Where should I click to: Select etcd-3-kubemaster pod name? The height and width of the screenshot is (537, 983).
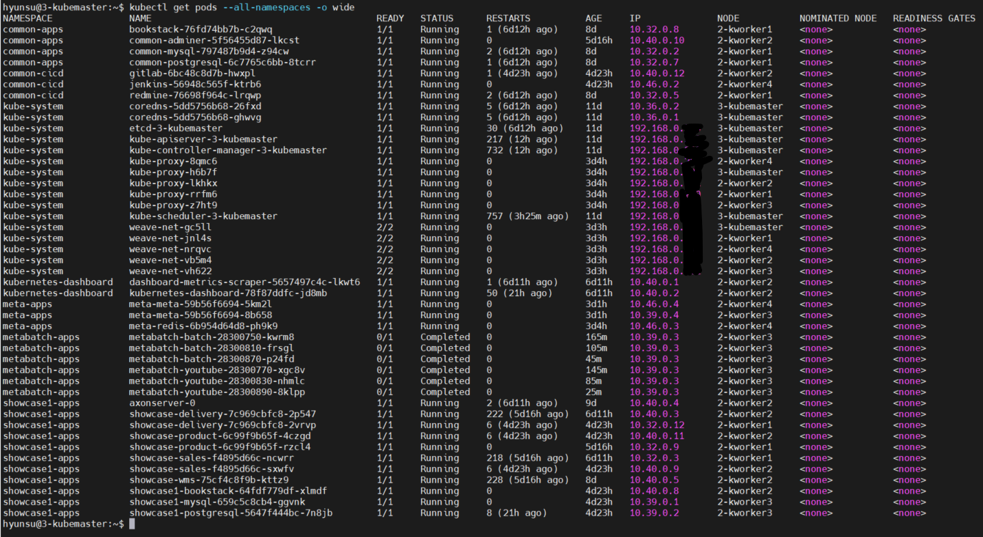(x=176, y=128)
